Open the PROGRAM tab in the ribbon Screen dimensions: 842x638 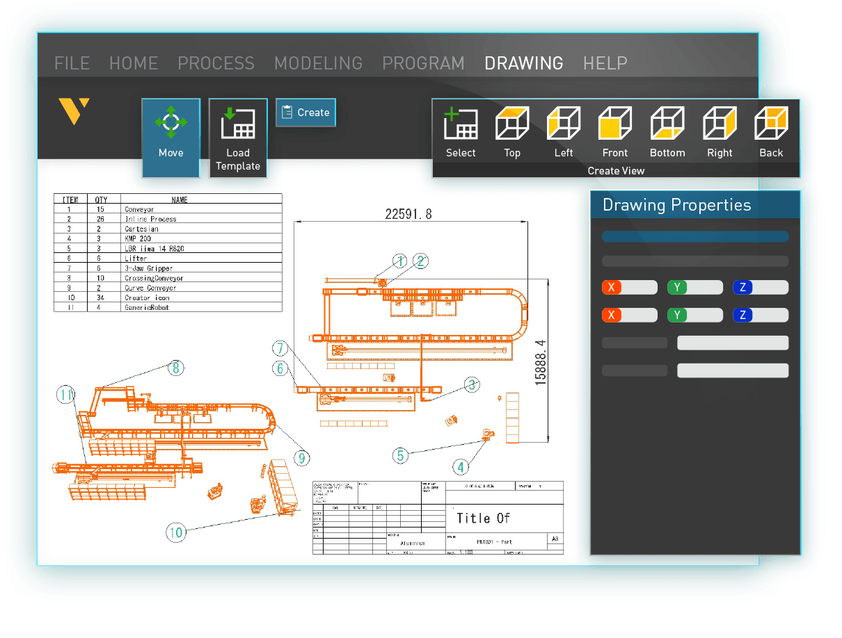click(423, 63)
